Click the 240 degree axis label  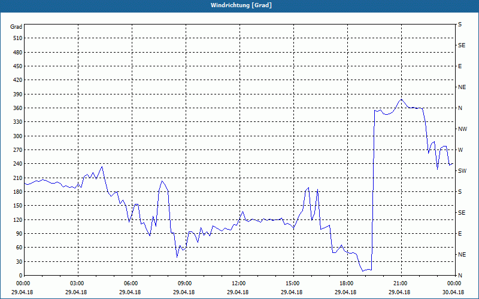click(19, 164)
